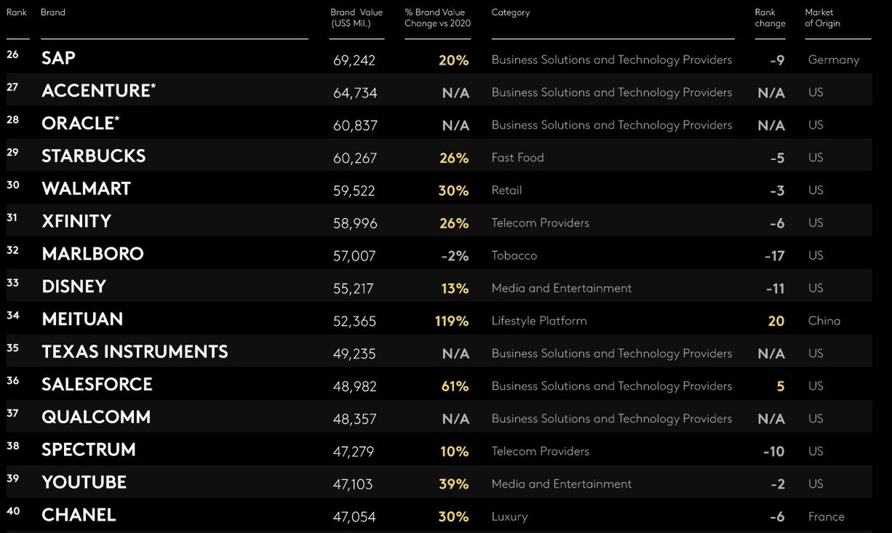The width and height of the screenshot is (892, 533).
Task: Open the SAP brand row
Action: point(58,58)
